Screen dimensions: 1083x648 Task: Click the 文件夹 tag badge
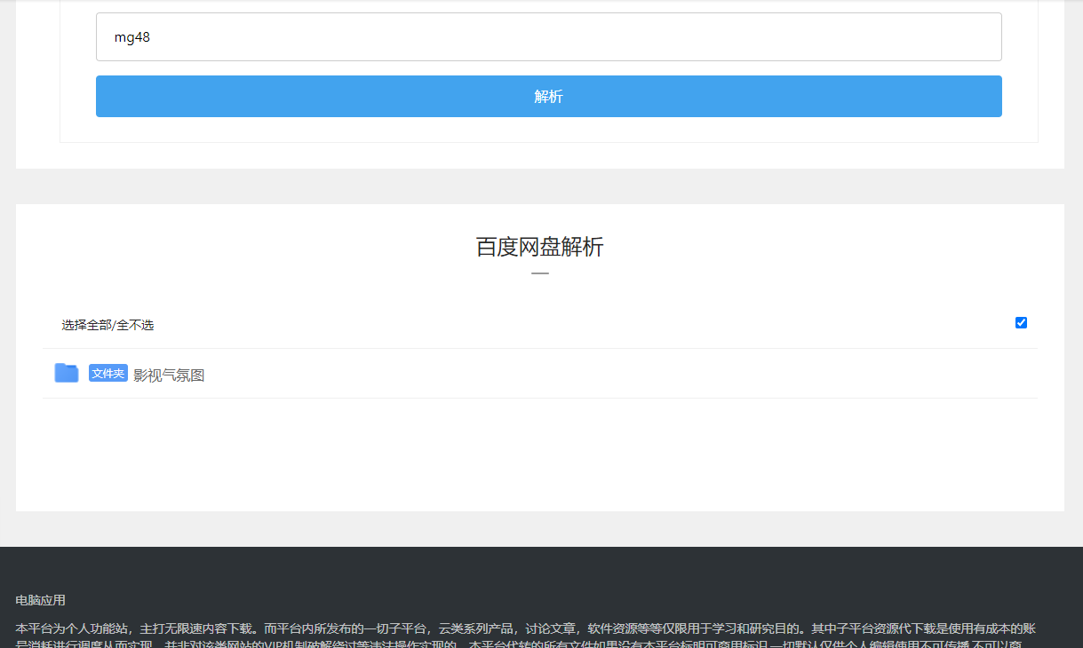pyautogui.click(x=108, y=373)
